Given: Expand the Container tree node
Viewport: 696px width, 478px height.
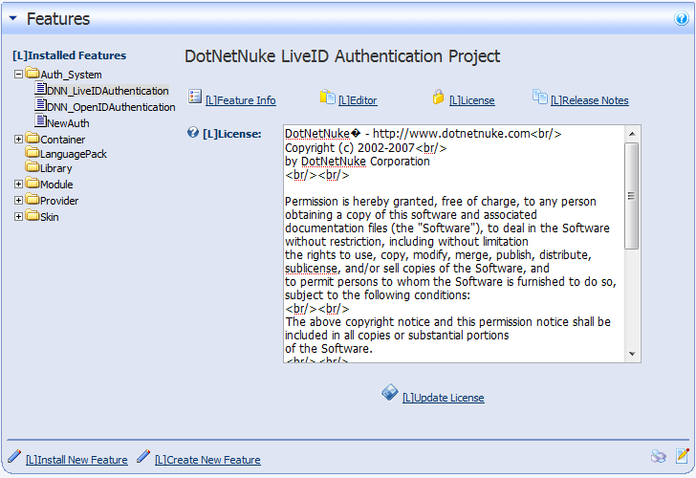Looking at the screenshot, I should click(x=18, y=139).
